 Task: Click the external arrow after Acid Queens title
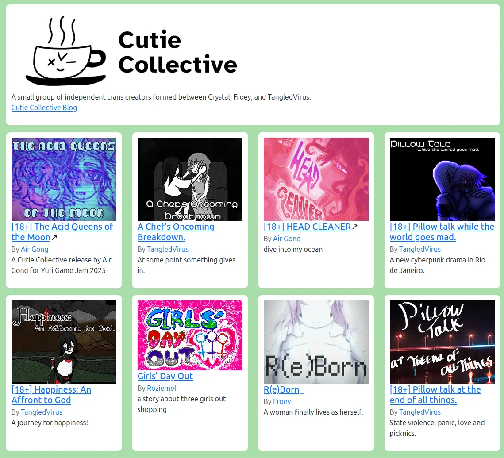tap(54, 238)
